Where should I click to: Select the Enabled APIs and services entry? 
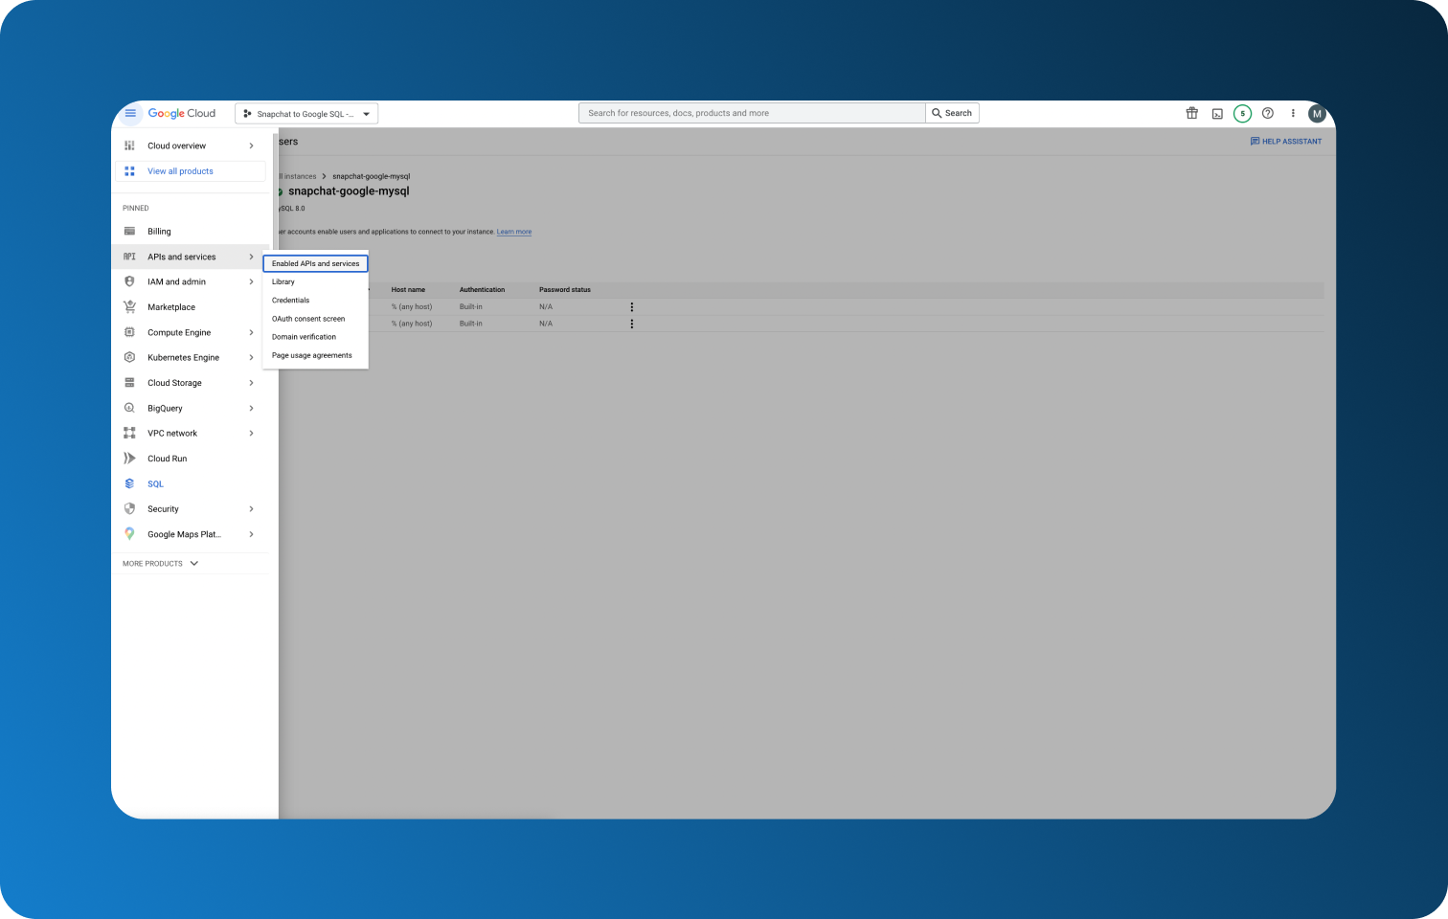(315, 263)
